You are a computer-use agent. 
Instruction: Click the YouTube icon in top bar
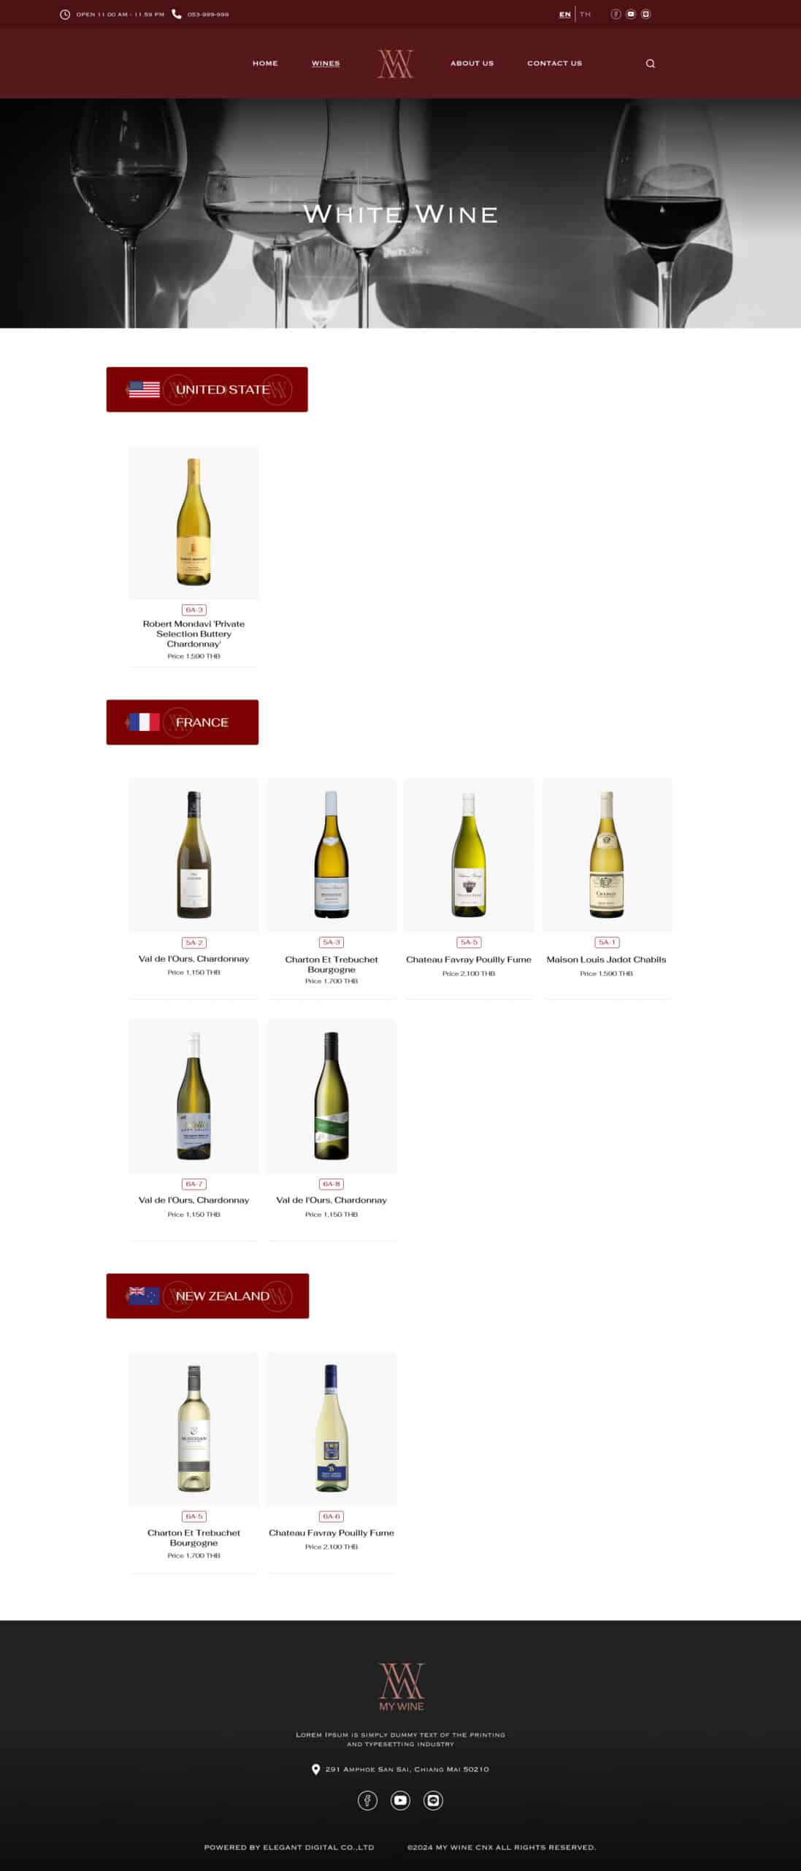(x=631, y=14)
